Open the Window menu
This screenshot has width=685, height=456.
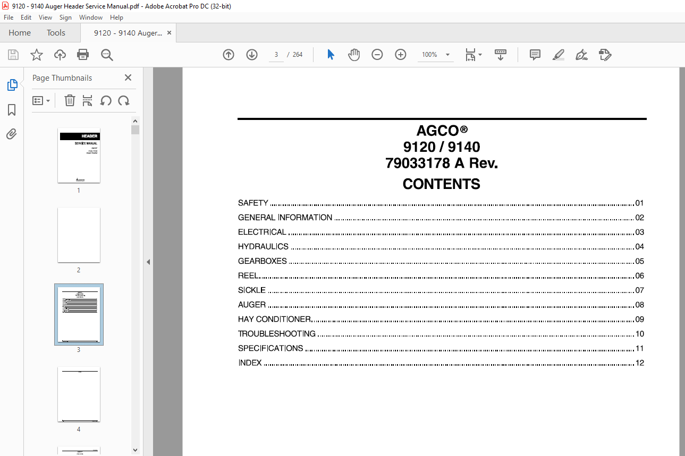(x=91, y=18)
